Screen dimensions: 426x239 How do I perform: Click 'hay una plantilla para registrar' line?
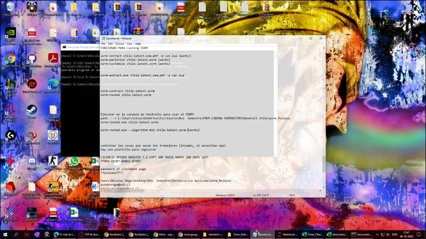point(128,149)
